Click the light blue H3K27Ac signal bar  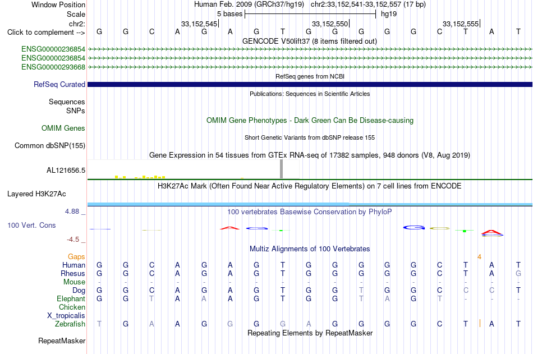pyautogui.click(x=310, y=204)
